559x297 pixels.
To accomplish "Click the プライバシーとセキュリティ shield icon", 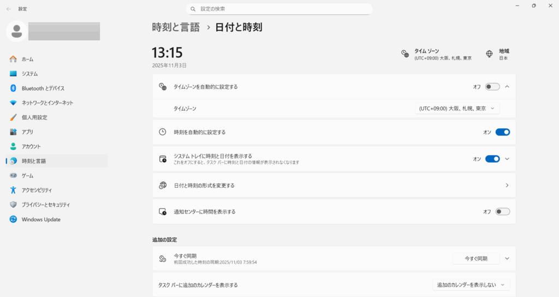I will click(x=13, y=205).
